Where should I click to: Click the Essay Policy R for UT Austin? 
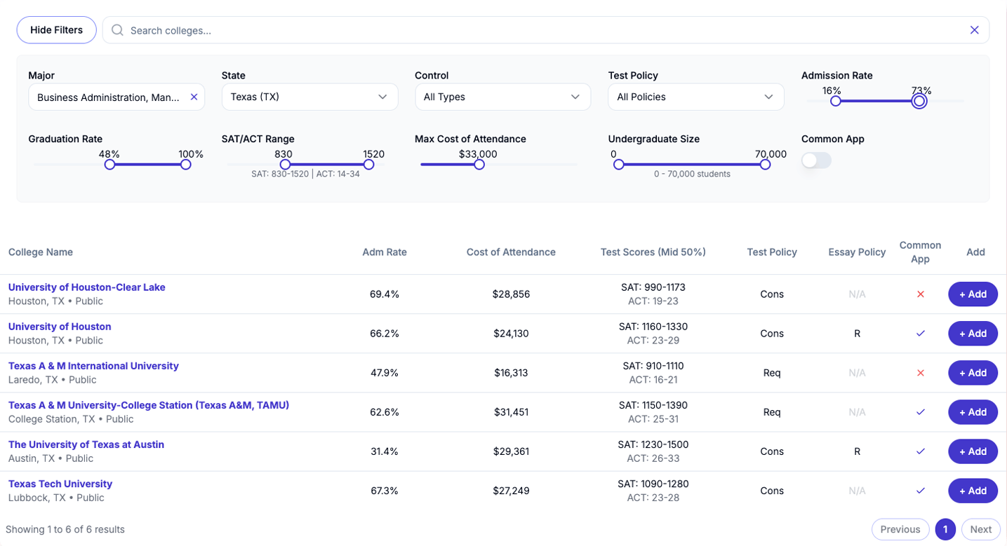(x=857, y=451)
